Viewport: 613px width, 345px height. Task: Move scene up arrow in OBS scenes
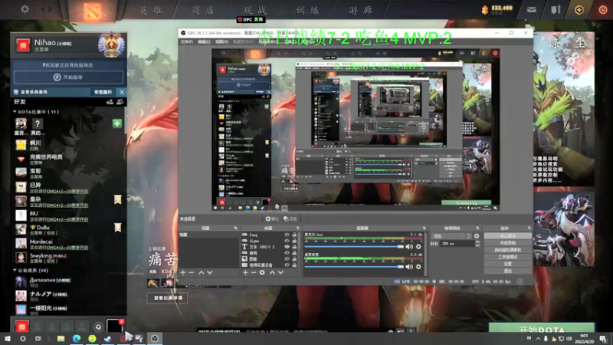point(201,272)
